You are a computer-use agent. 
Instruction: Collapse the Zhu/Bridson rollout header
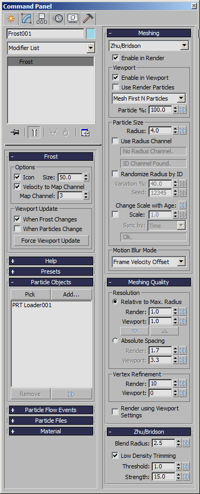[x=149, y=432]
